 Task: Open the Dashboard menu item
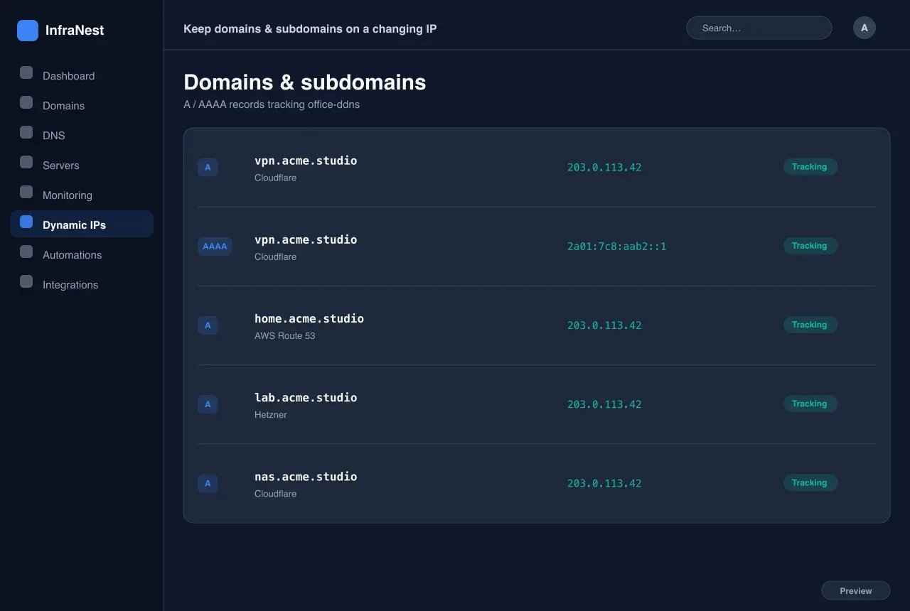click(x=82, y=75)
